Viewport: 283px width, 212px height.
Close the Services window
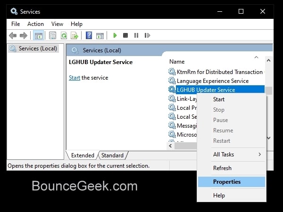(263, 11)
